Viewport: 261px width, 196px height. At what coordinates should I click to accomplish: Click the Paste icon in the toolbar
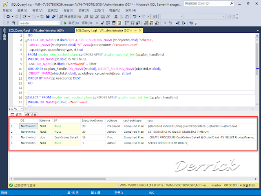tap(127, 16)
